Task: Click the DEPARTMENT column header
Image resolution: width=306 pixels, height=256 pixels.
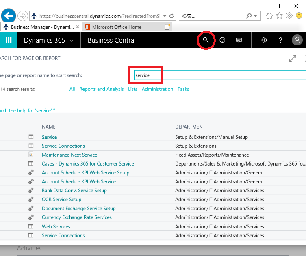Action: tap(190, 127)
